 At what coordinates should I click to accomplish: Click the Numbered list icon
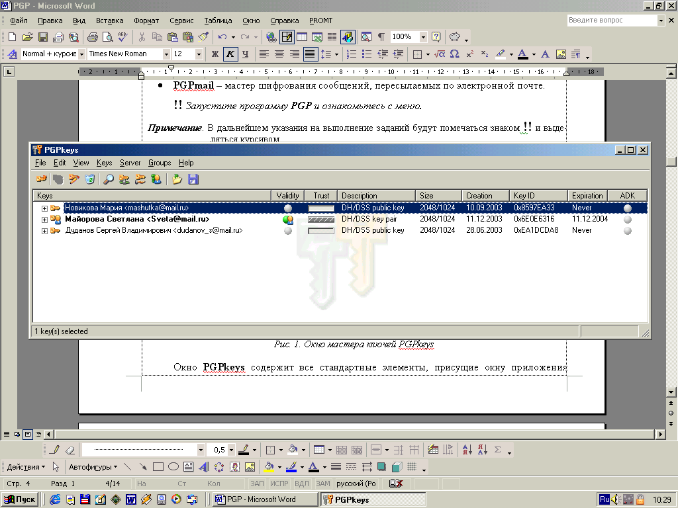pyautogui.click(x=352, y=54)
